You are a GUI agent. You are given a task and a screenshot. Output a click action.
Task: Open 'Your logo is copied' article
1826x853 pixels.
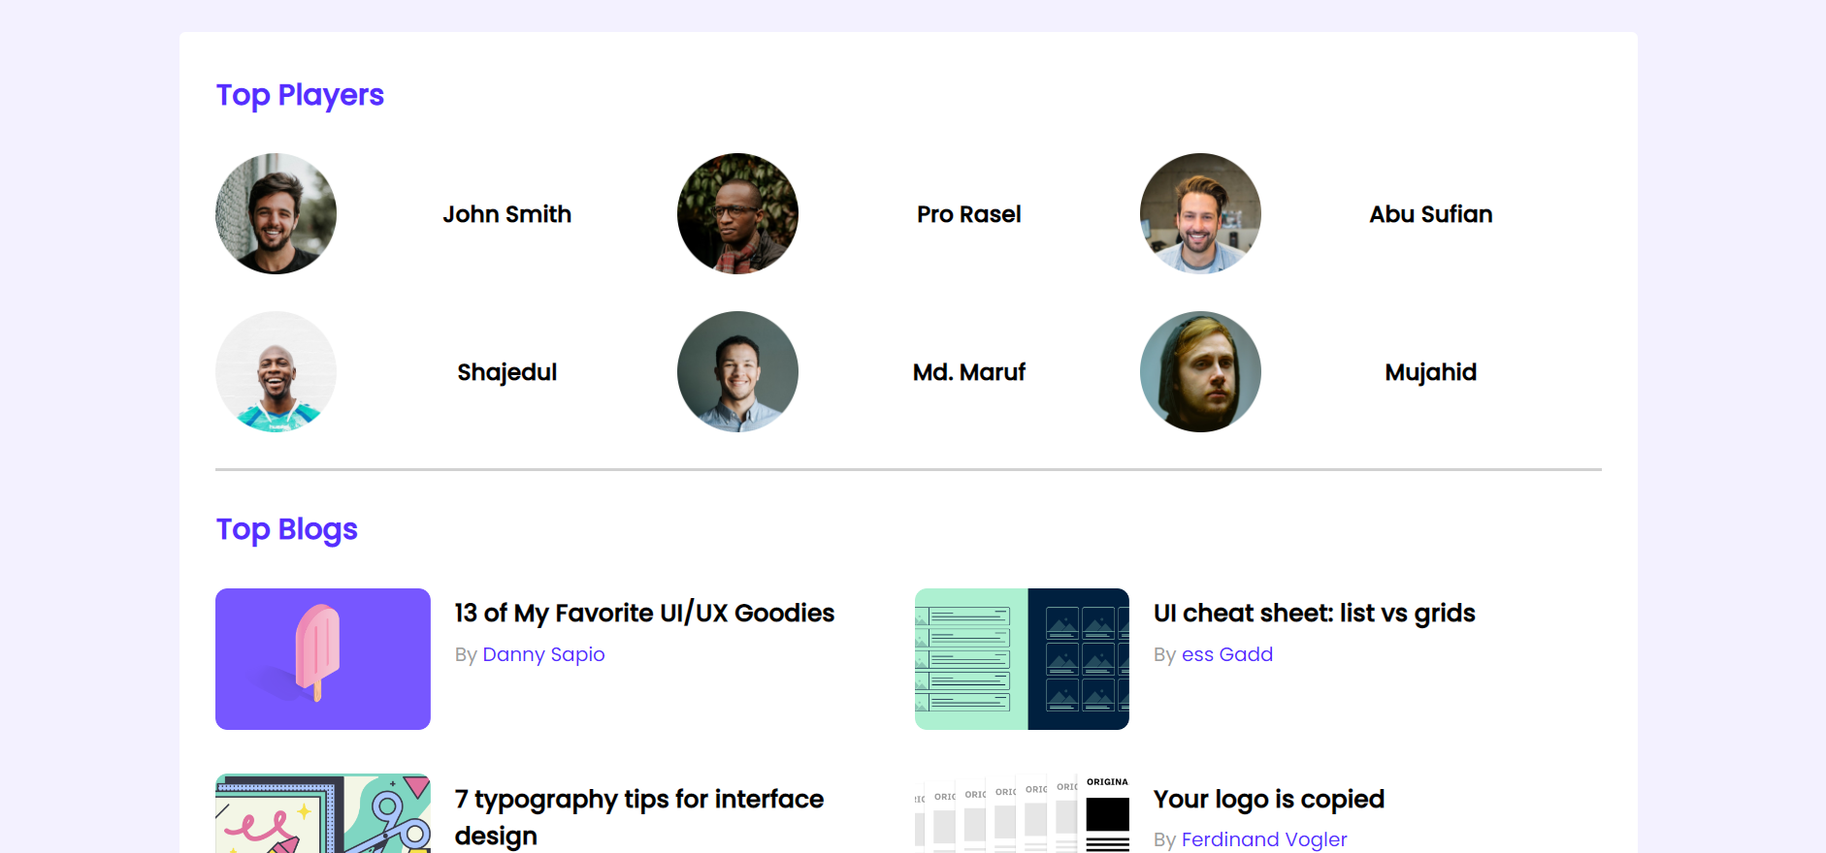click(x=1268, y=799)
